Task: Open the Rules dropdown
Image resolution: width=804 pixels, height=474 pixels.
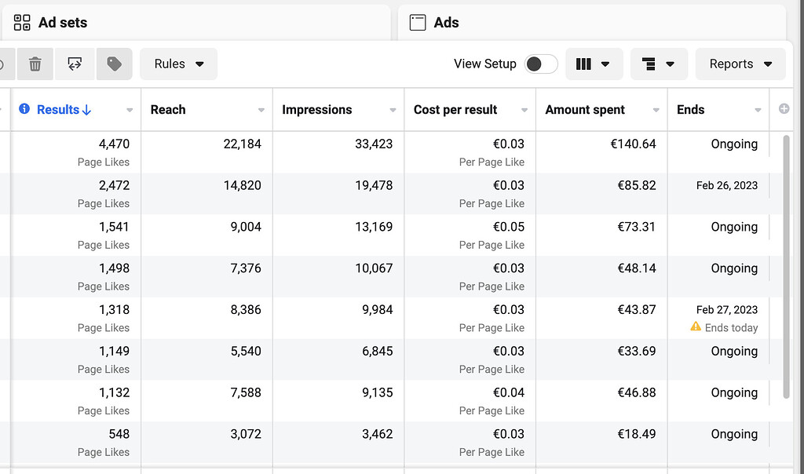Action: point(178,64)
